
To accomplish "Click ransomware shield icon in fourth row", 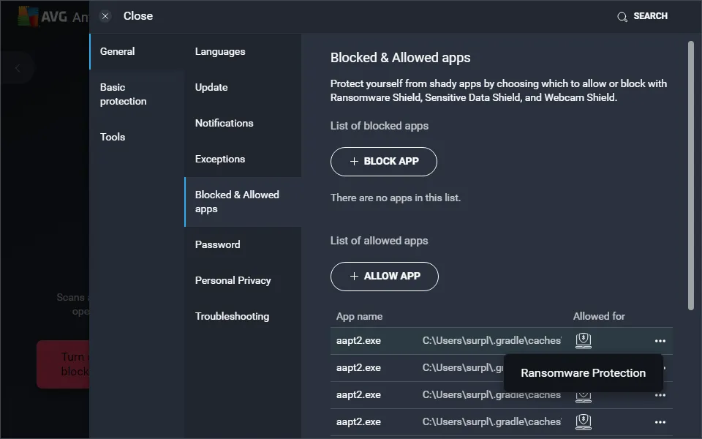I will tap(583, 421).
